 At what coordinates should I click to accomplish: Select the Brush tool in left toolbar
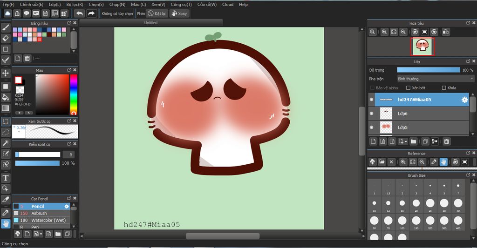pyautogui.click(x=6, y=27)
